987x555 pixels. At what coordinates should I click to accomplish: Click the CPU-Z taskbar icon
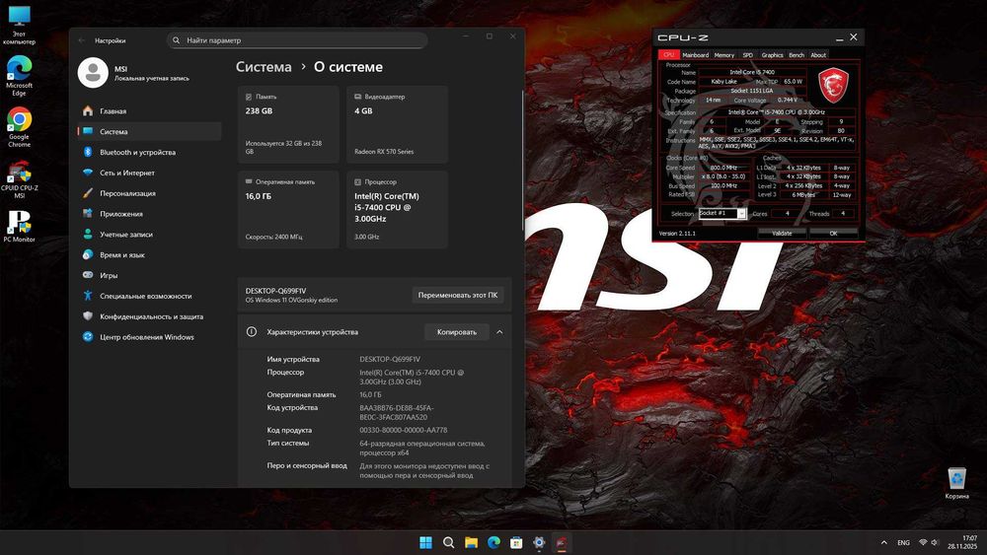[562, 542]
